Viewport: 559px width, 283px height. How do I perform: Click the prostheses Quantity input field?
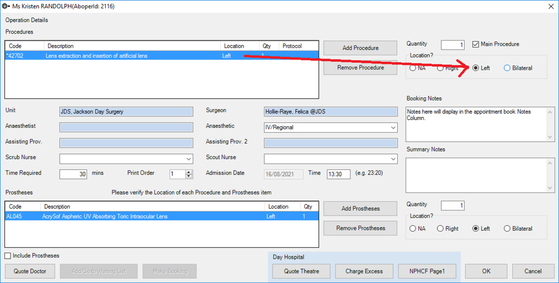click(x=453, y=205)
